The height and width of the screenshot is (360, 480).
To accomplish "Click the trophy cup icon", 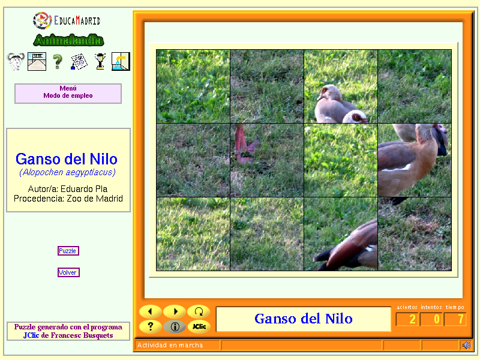I will tap(100, 62).
